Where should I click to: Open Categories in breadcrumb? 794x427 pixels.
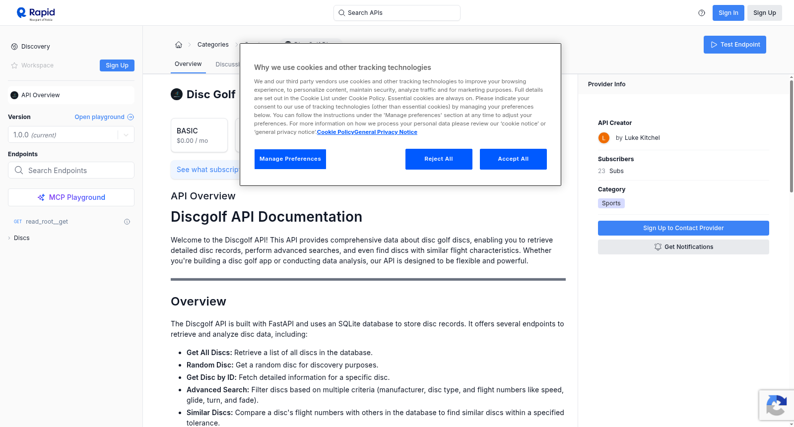point(213,45)
